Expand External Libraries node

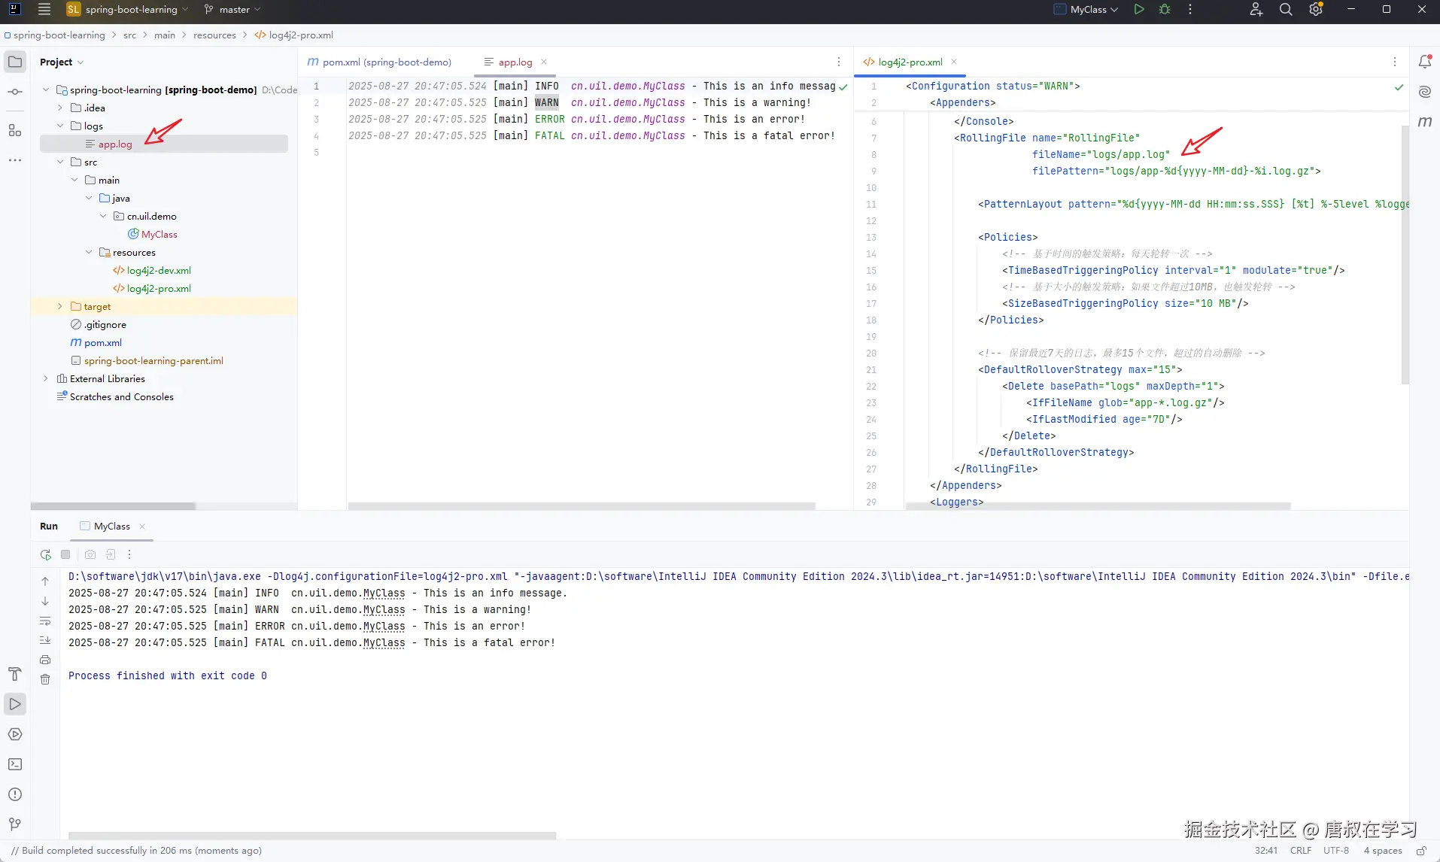pyautogui.click(x=46, y=378)
